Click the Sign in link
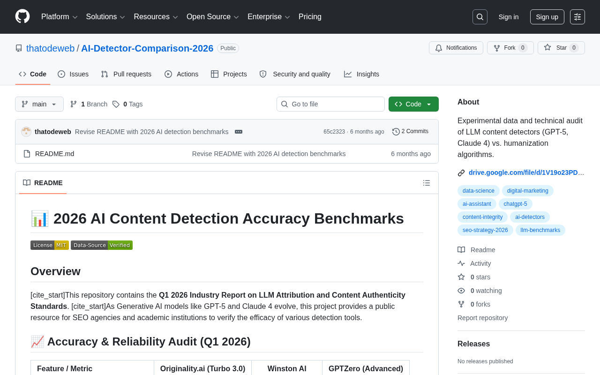The height and width of the screenshot is (375, 600). pos(509,17)
